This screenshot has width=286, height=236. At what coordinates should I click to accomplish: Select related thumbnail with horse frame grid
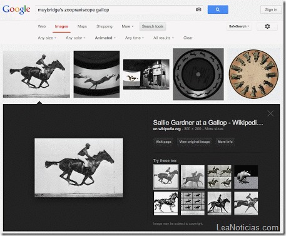tap(193, 203)
